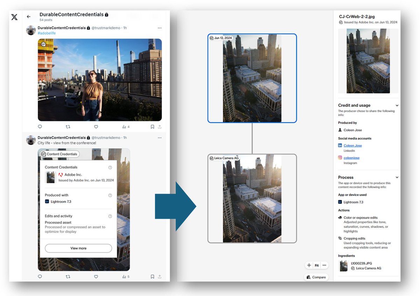420x296 pixels.
Task: Select the Jun 13, 2024 image node
Action: pos(252,78)
